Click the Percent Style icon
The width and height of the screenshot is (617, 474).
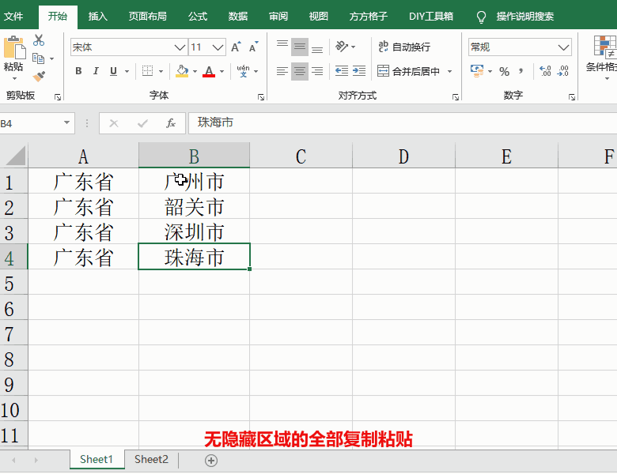(504, 71)
